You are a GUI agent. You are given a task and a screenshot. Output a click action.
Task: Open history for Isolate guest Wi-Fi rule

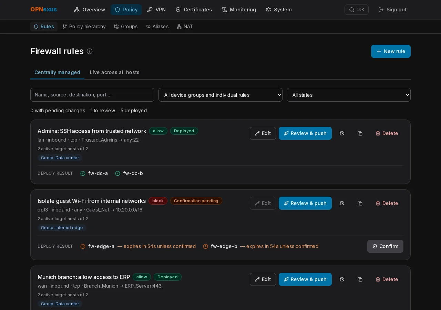coord(342,203)
